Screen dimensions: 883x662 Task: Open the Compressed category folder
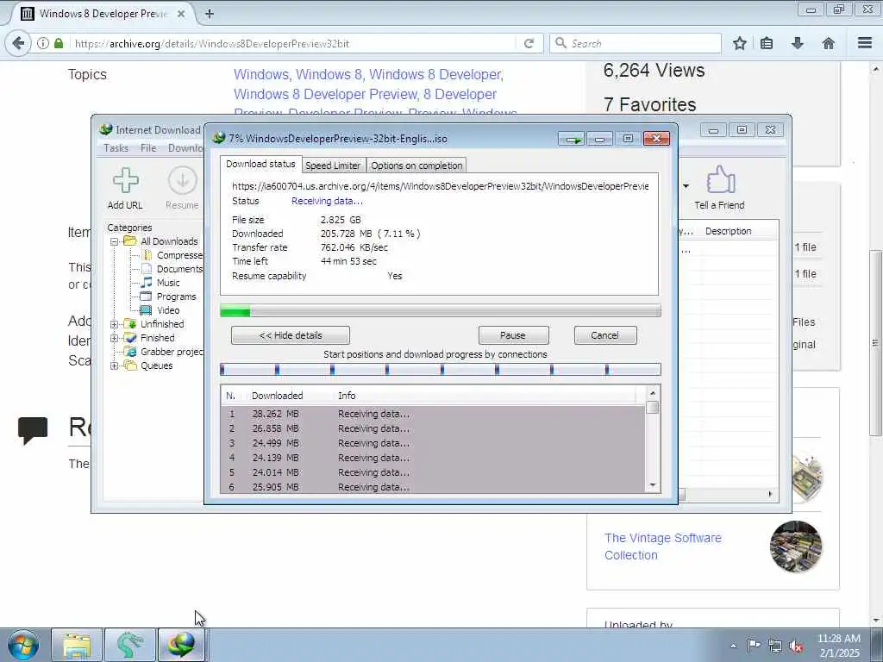click(172, 255)
